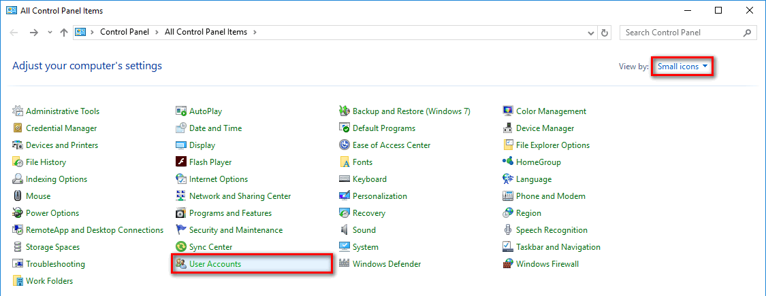Click the Backup and Restore icon
The image size is (766, 296).
[345, 111]
